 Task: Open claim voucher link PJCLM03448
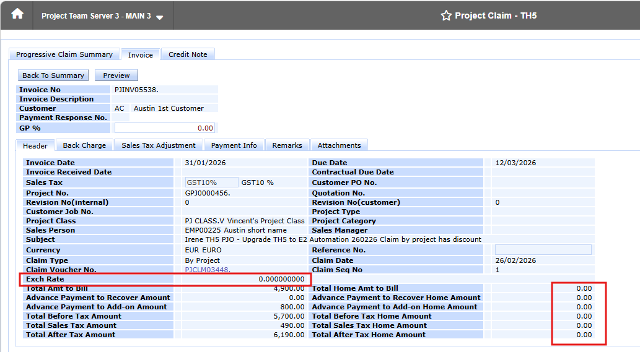coord(208,270)
